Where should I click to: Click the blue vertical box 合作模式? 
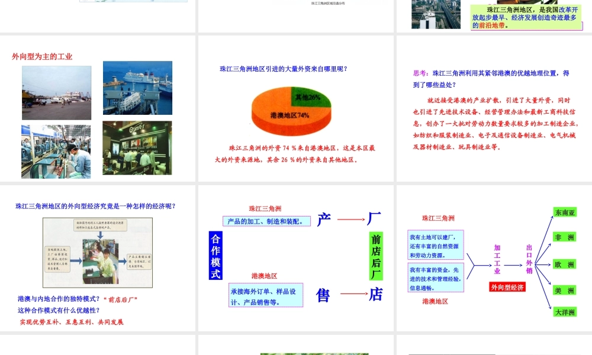[x=215, y=256]
